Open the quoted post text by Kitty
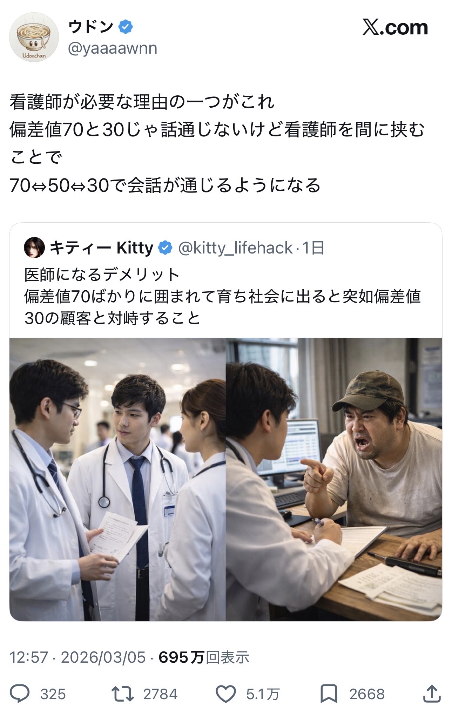This screenshot has width=452, height=710. [x=222, y=296]
